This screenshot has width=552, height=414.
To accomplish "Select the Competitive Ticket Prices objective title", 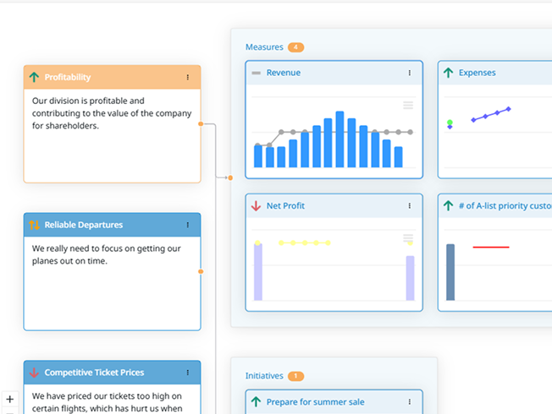I will (94, 373).
